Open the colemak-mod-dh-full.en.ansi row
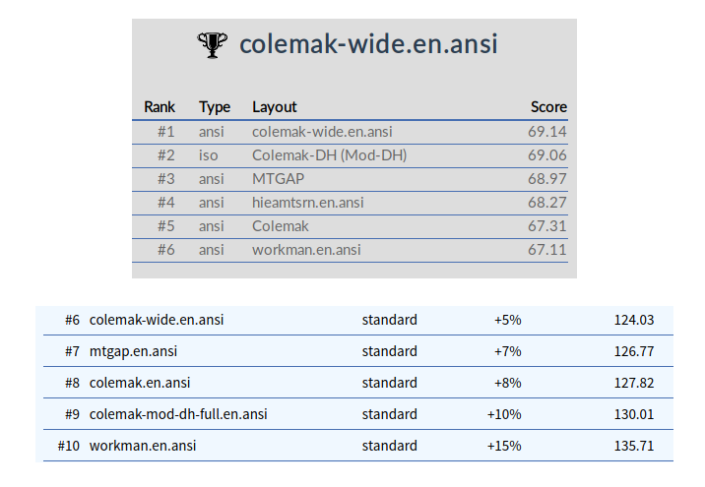 [x=178, y=414]
